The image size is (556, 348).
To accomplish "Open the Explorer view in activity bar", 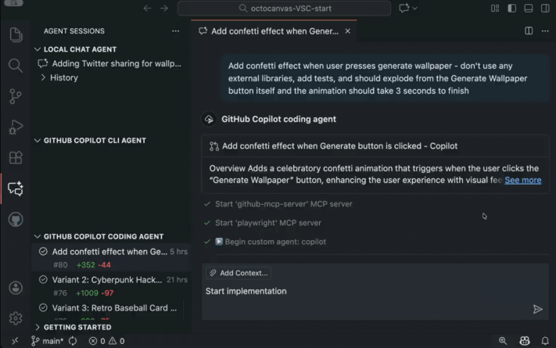I will 15,34.
